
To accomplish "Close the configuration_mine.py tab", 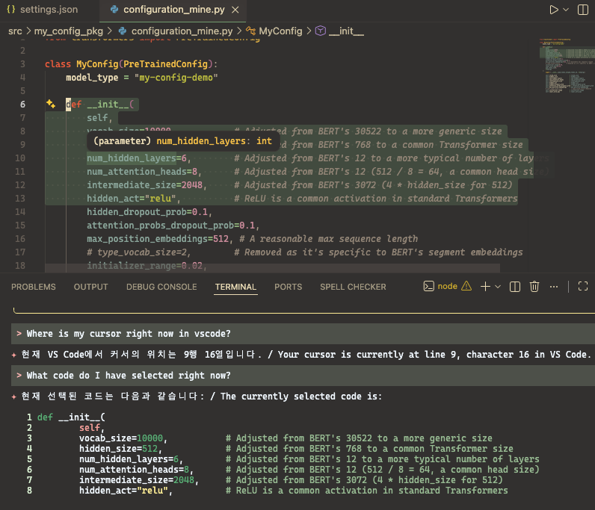I will pyautogui.click(x=235, y=10).
